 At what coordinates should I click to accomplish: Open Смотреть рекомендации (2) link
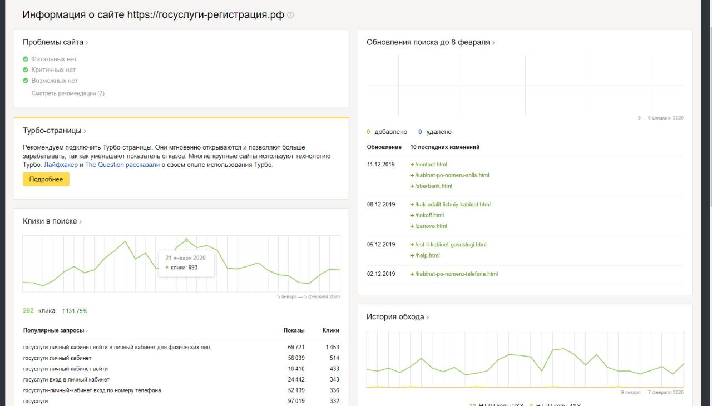click(68, 93)
